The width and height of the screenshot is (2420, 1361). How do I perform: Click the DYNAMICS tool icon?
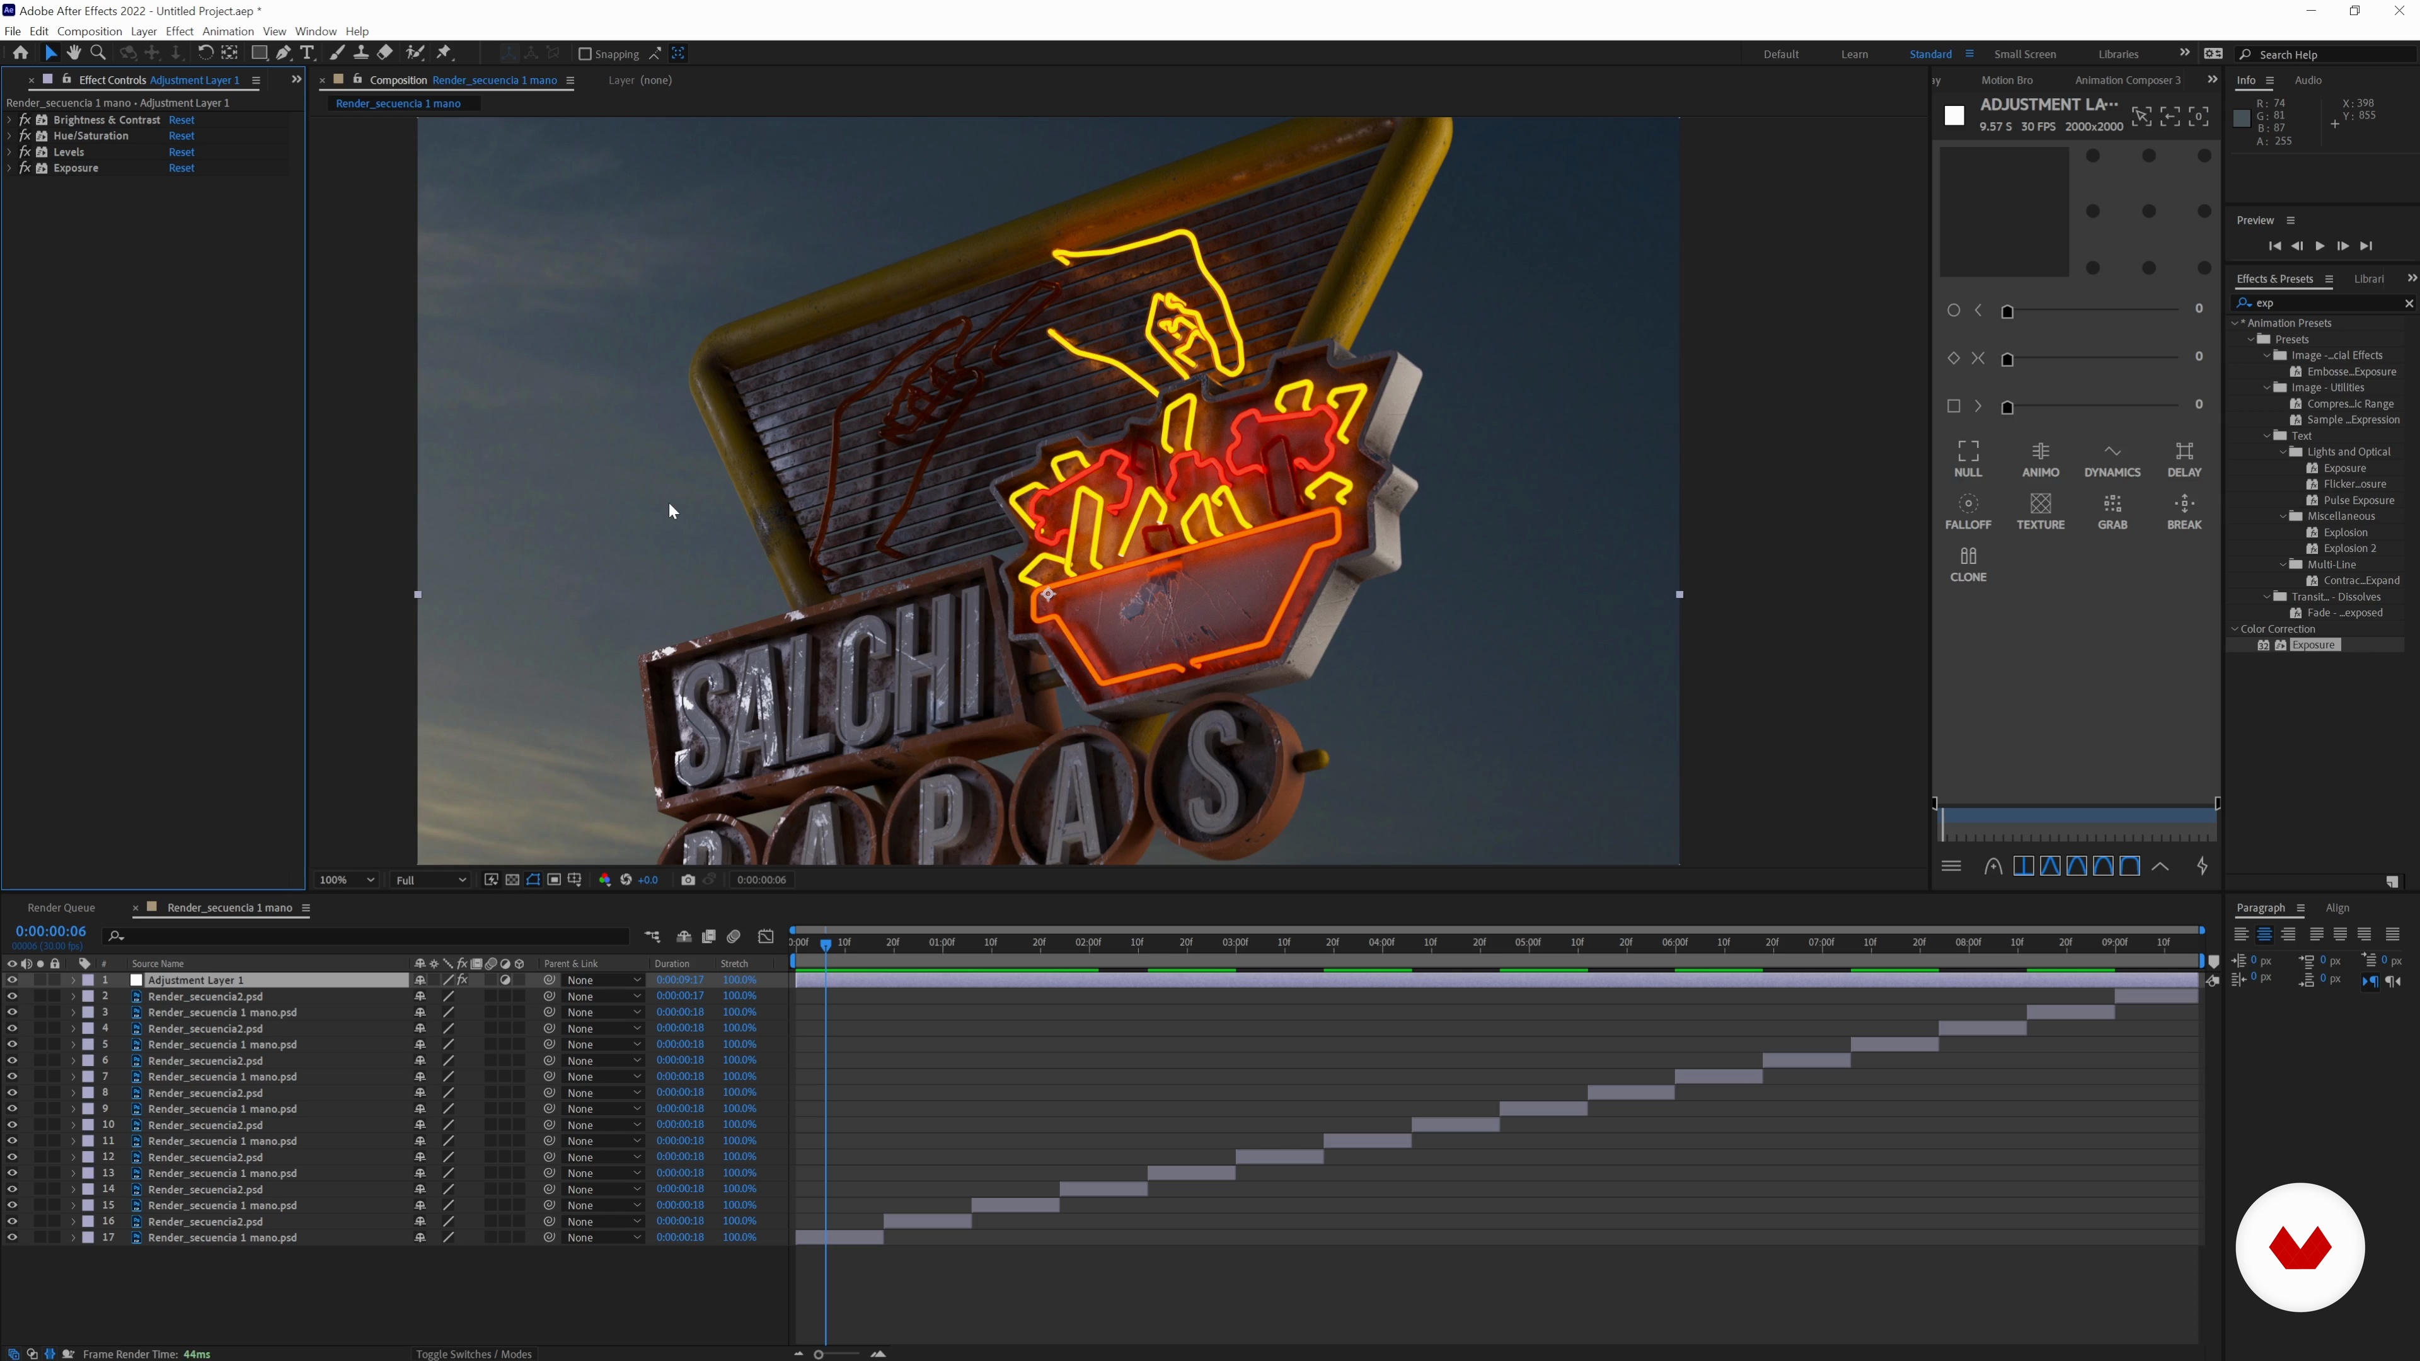(x=2112, y=459)
